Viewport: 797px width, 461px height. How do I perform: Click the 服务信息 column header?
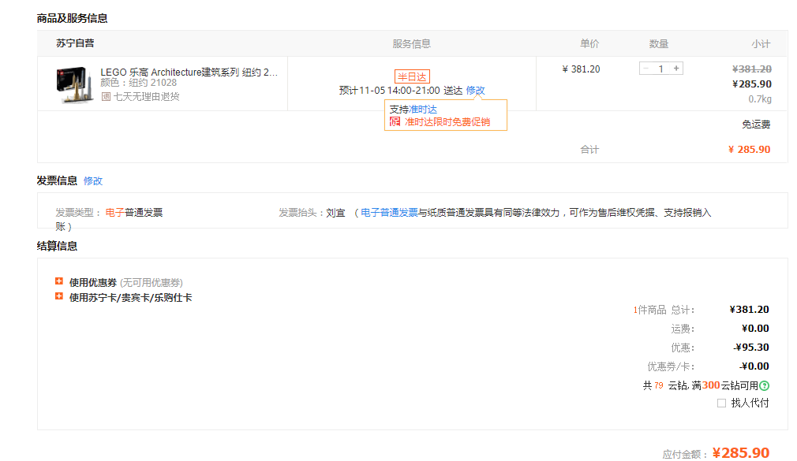[x=412, y=44]
